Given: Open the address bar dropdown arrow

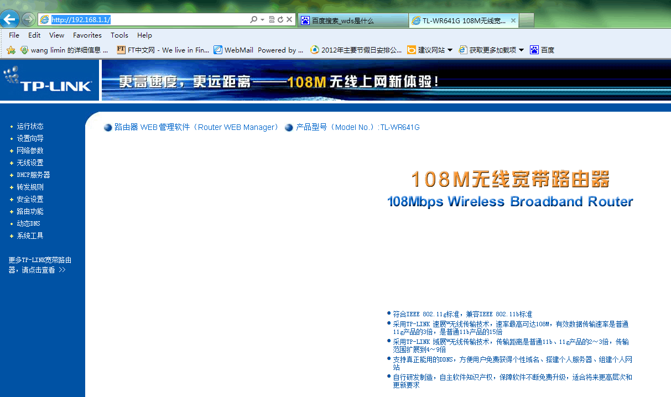Looking at the screenshot, I should coord(262,20).
